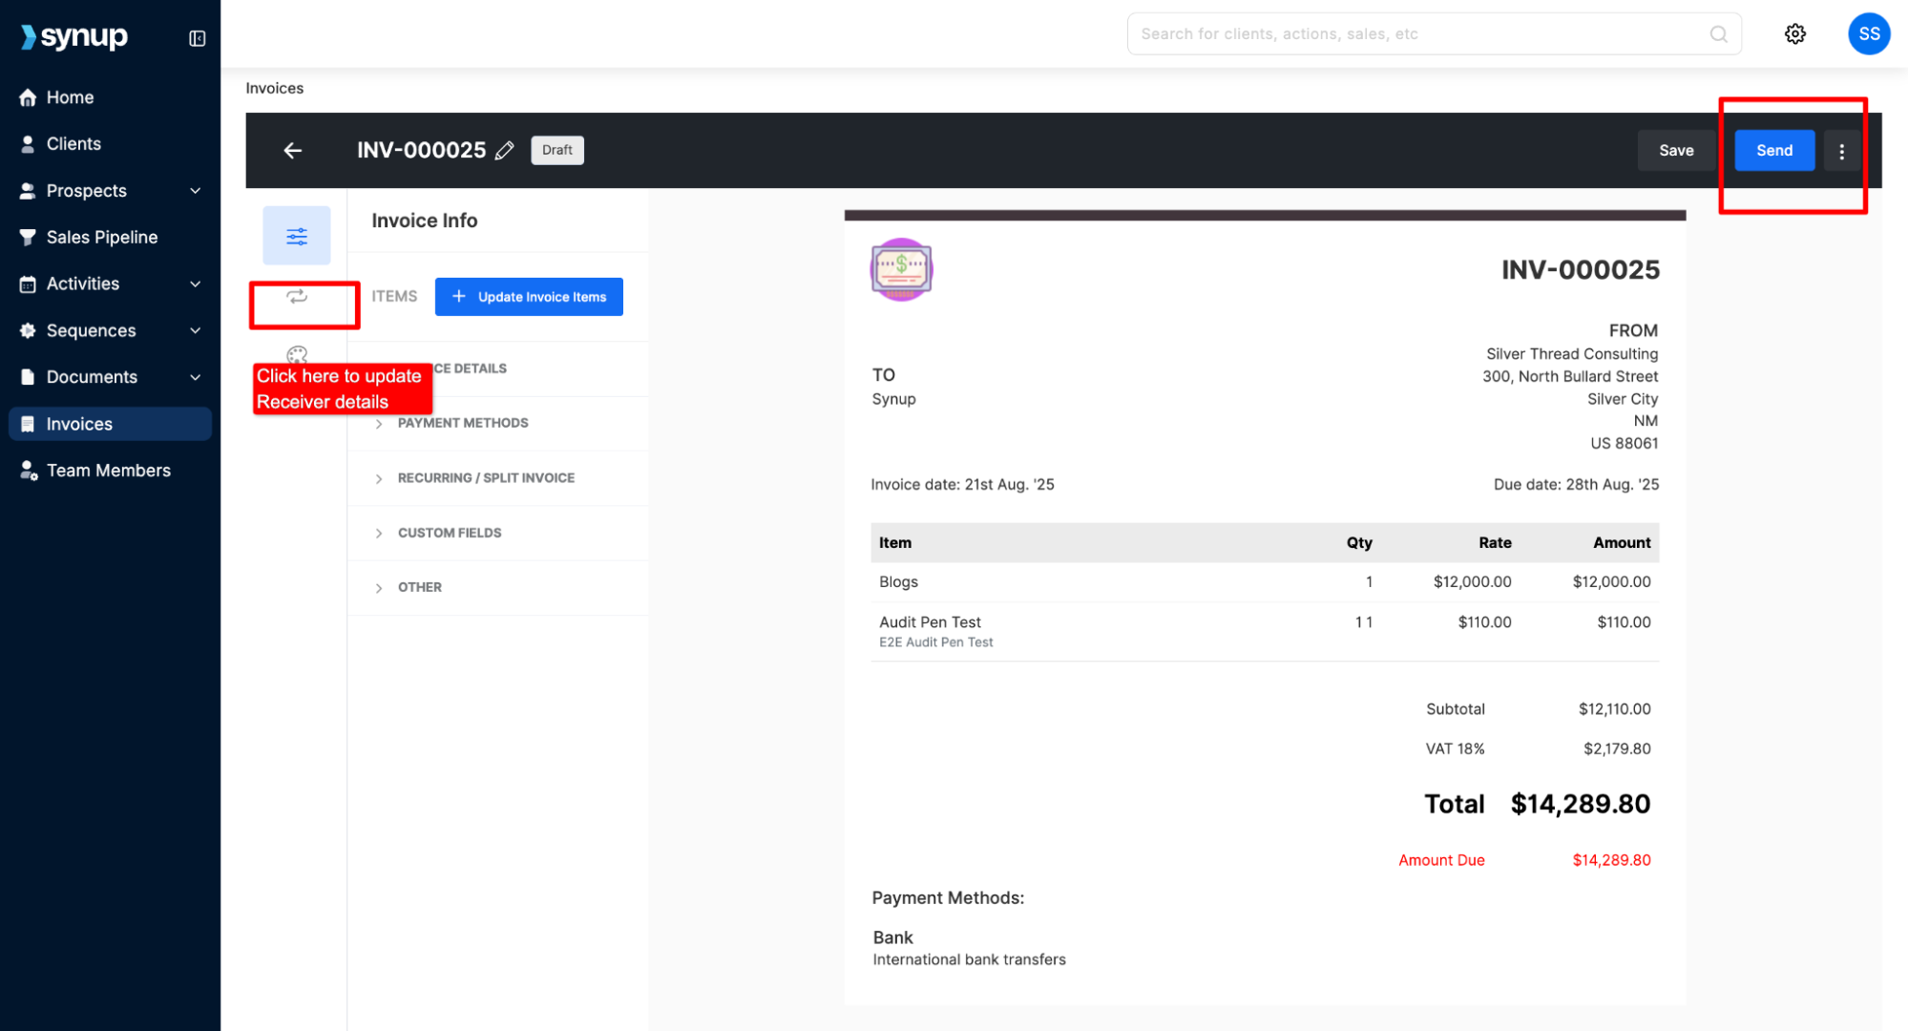
Task: Click Silver Thread Consulting sender name
Action: [1571, 354]
